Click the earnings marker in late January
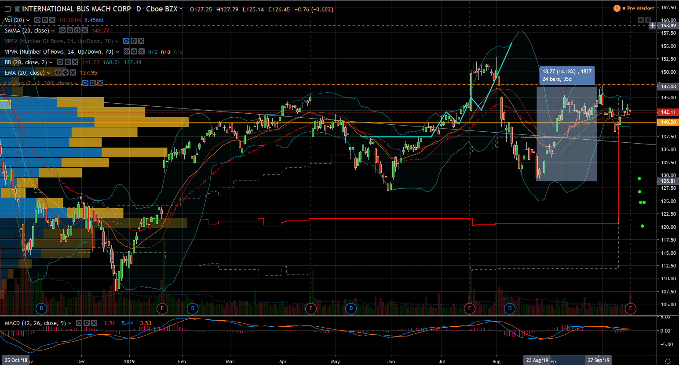The height and width of the screenshot is (365, 679). click(162, 308)
